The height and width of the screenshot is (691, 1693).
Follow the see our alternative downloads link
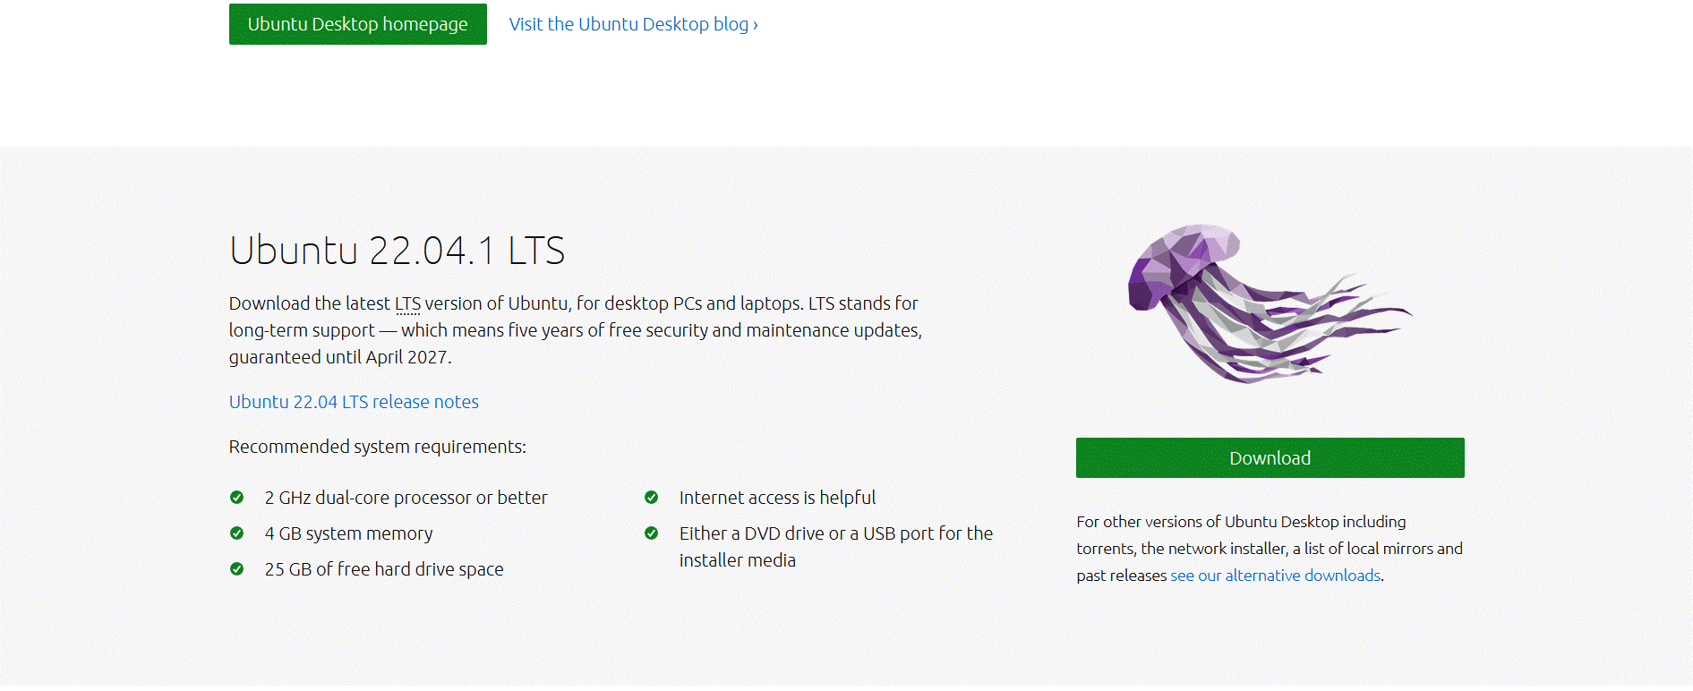coord(1276,576)
